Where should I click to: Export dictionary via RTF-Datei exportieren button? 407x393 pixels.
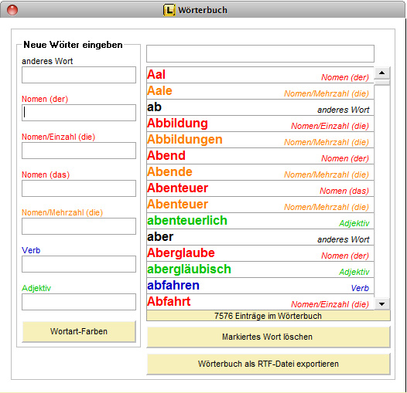pyautogui.click(x=268, y=364)
